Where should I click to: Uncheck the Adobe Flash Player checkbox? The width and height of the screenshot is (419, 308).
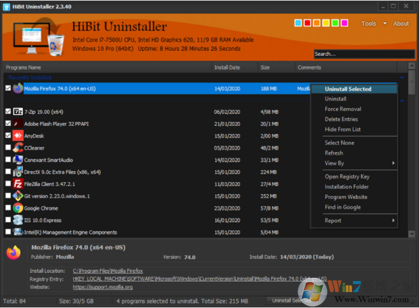[x=8, y=123]
